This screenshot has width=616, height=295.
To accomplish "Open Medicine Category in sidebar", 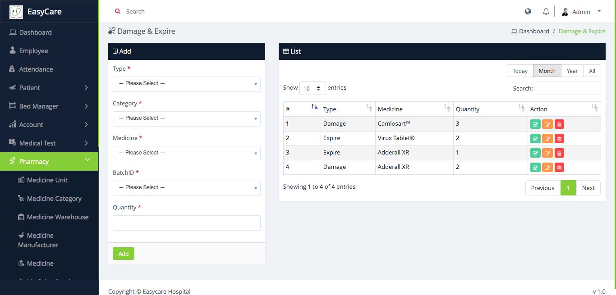I will click(54, 199).
